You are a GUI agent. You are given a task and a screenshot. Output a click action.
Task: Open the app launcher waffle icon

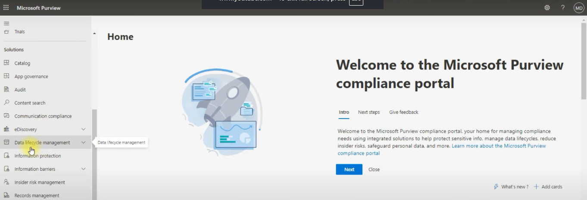[x=6, y=8]
